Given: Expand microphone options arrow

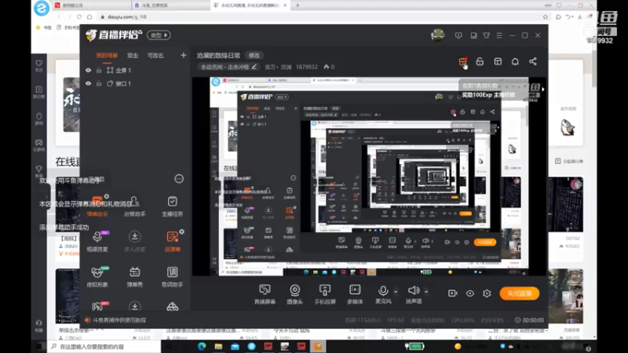Looking at the screenshot, I should [396, 291].
